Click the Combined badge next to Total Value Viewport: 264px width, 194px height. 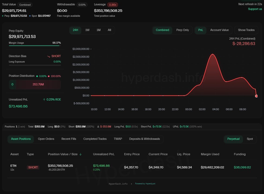(x=25, y=5)
